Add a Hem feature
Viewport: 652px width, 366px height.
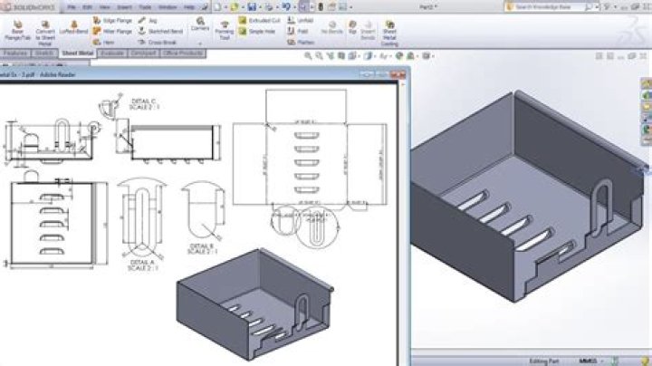[104, 42]
